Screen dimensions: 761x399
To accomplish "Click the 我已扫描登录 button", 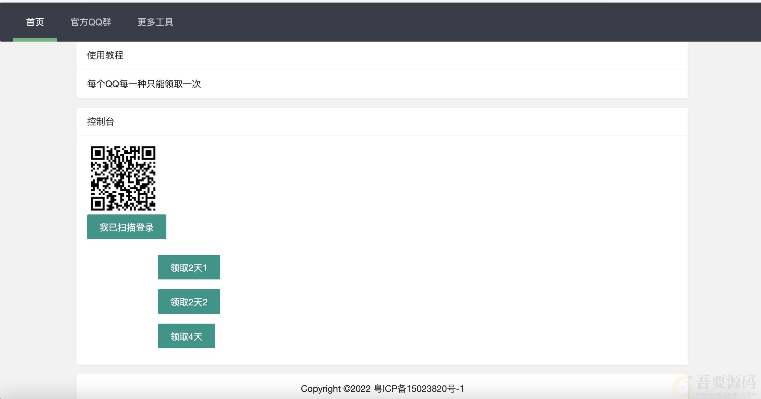I will 127,227.
